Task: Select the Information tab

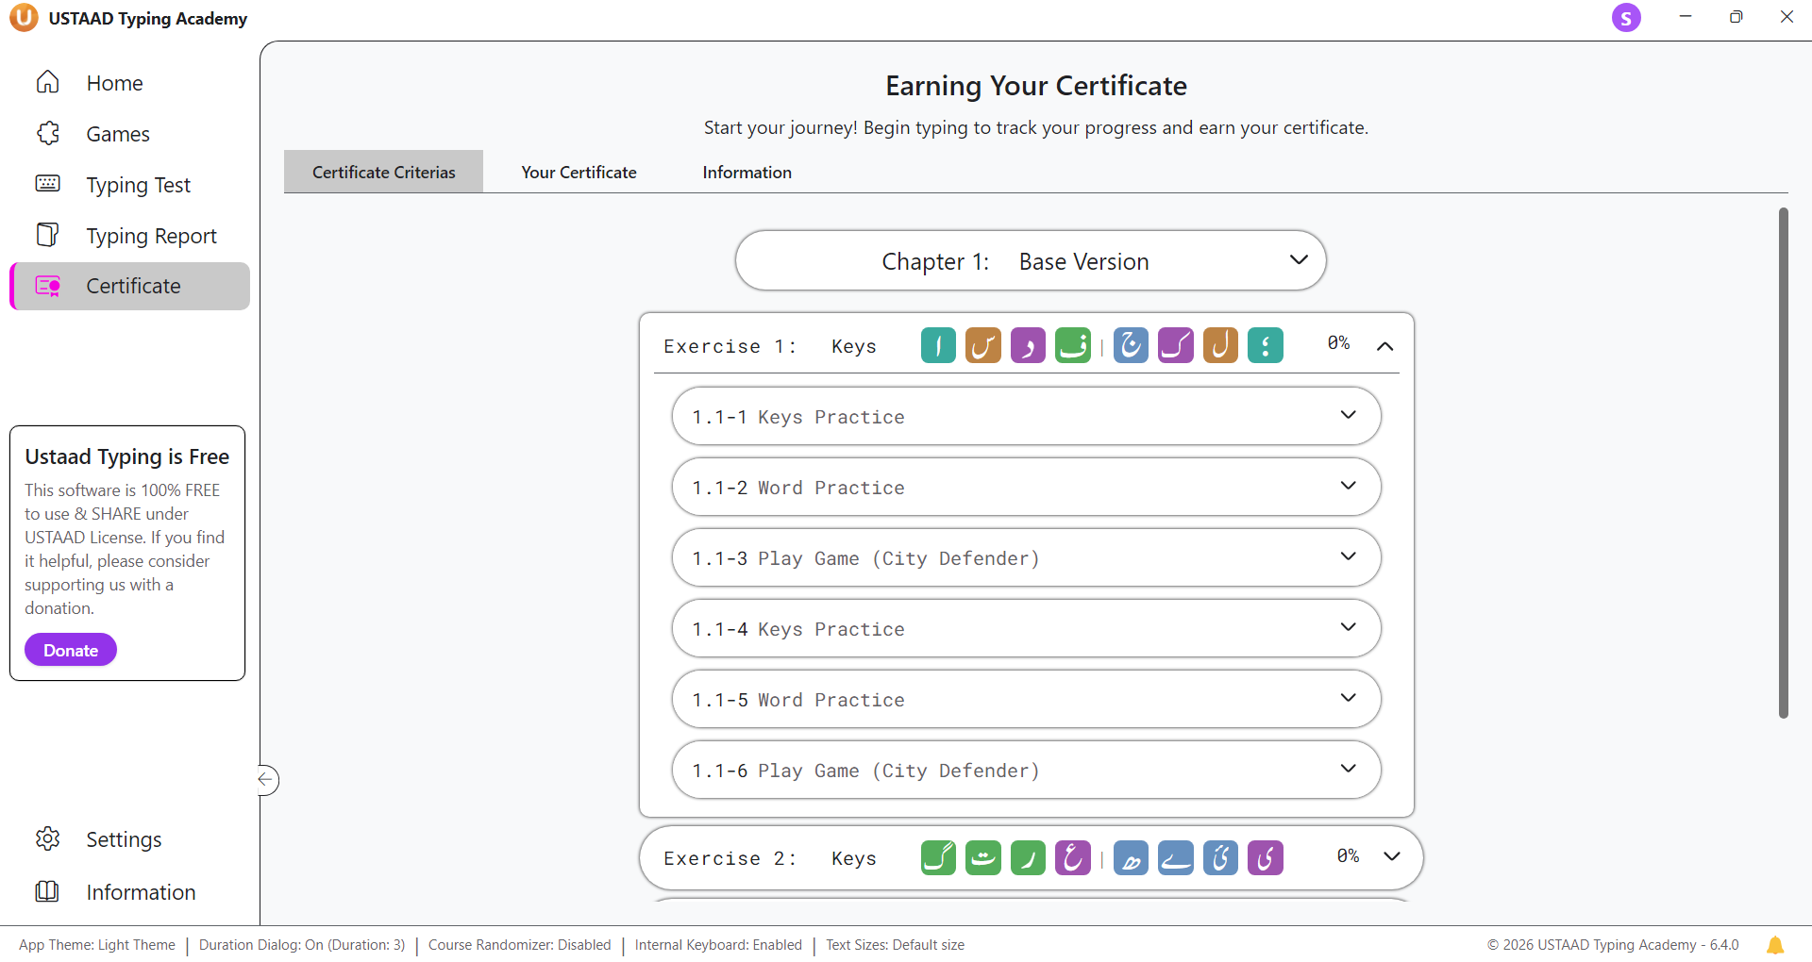Action: [747, 173]
